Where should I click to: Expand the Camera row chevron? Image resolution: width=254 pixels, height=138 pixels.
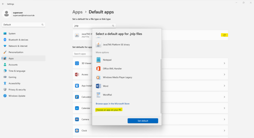224,119
